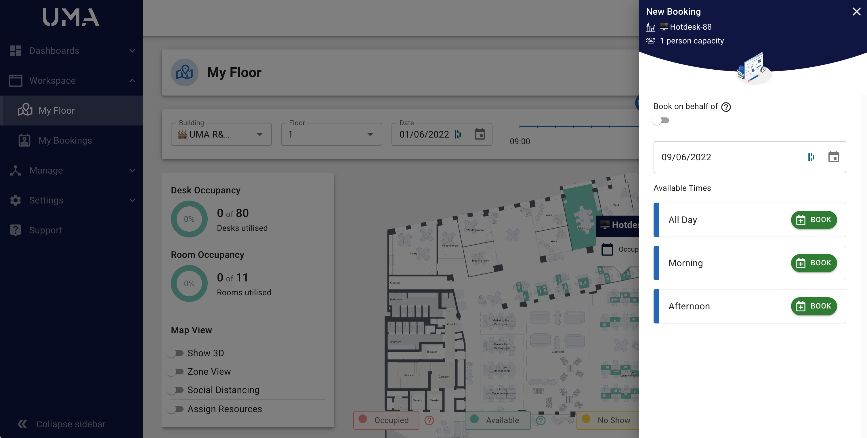Viewport: 867px width, 438px height.
Task: Open calendar icon in Date filter field
Action: [x=479, y=134]
